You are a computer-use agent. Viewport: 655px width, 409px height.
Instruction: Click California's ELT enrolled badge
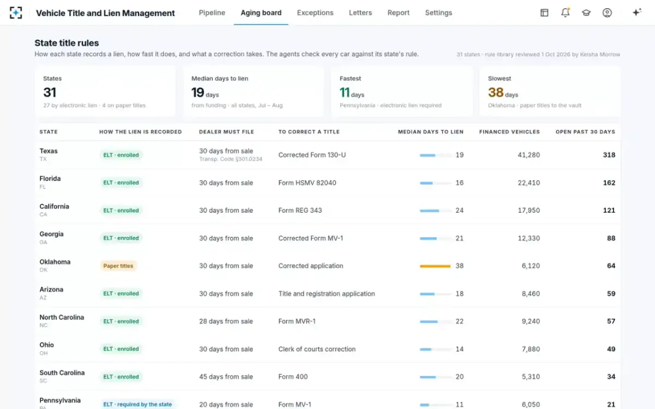point(121,210)
